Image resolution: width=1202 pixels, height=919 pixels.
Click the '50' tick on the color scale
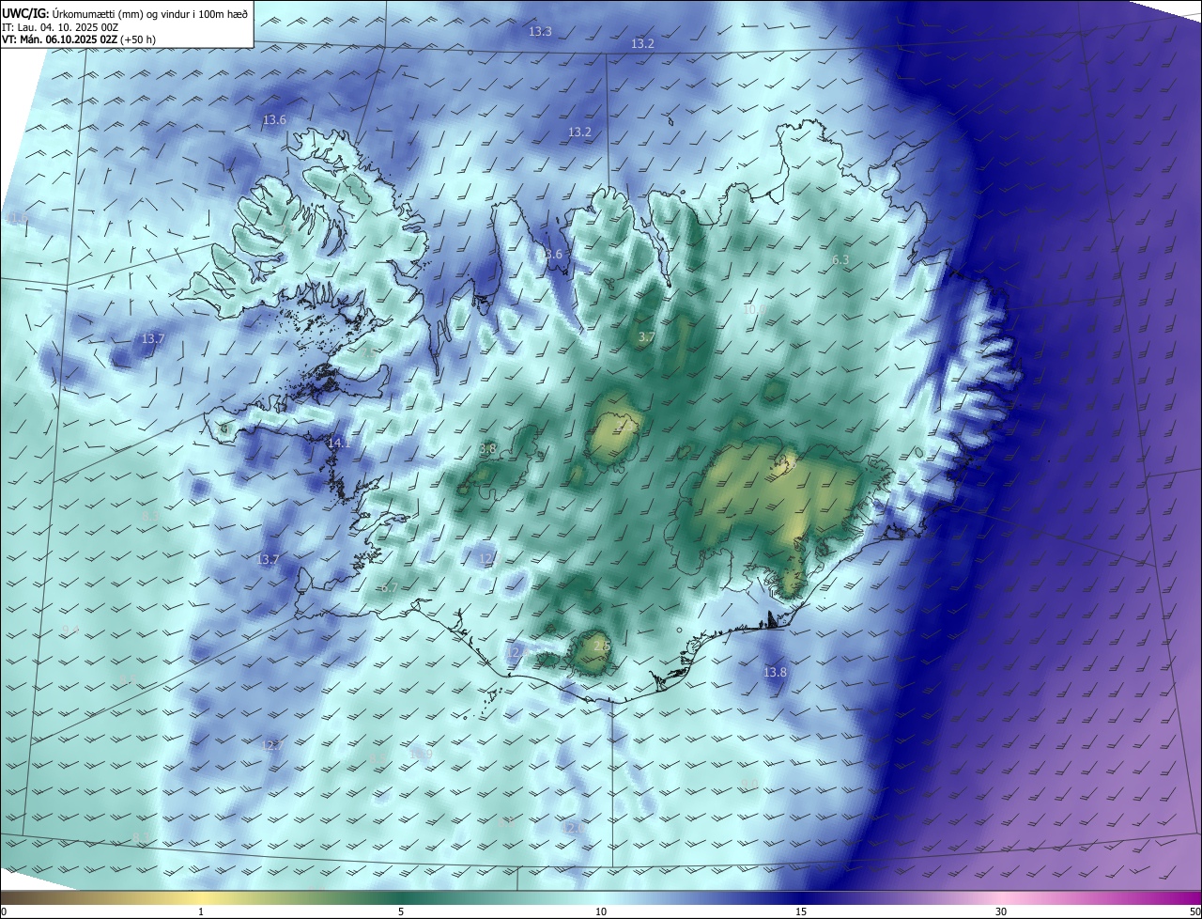coord(1194,911)
